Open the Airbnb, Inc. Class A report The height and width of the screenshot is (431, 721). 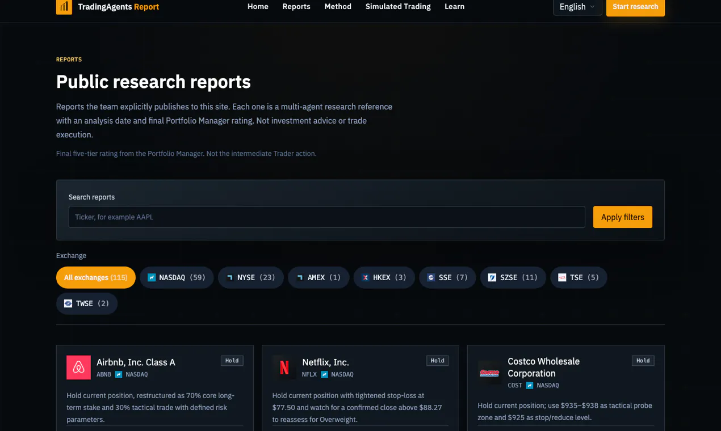136,362
